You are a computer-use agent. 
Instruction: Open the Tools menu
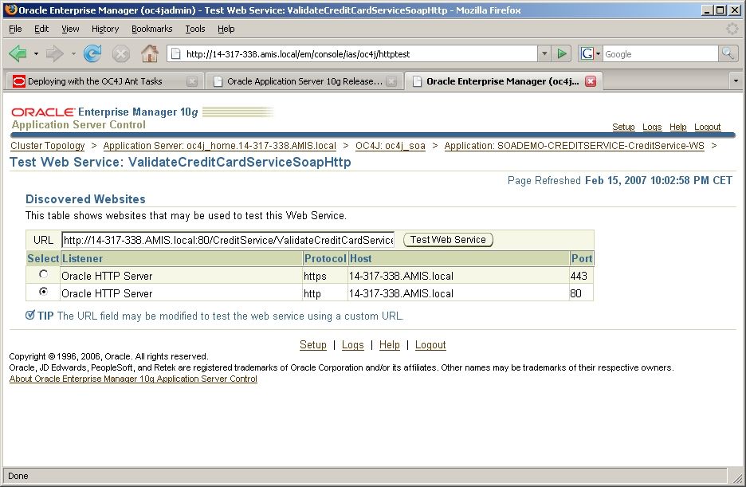(195, 29)
